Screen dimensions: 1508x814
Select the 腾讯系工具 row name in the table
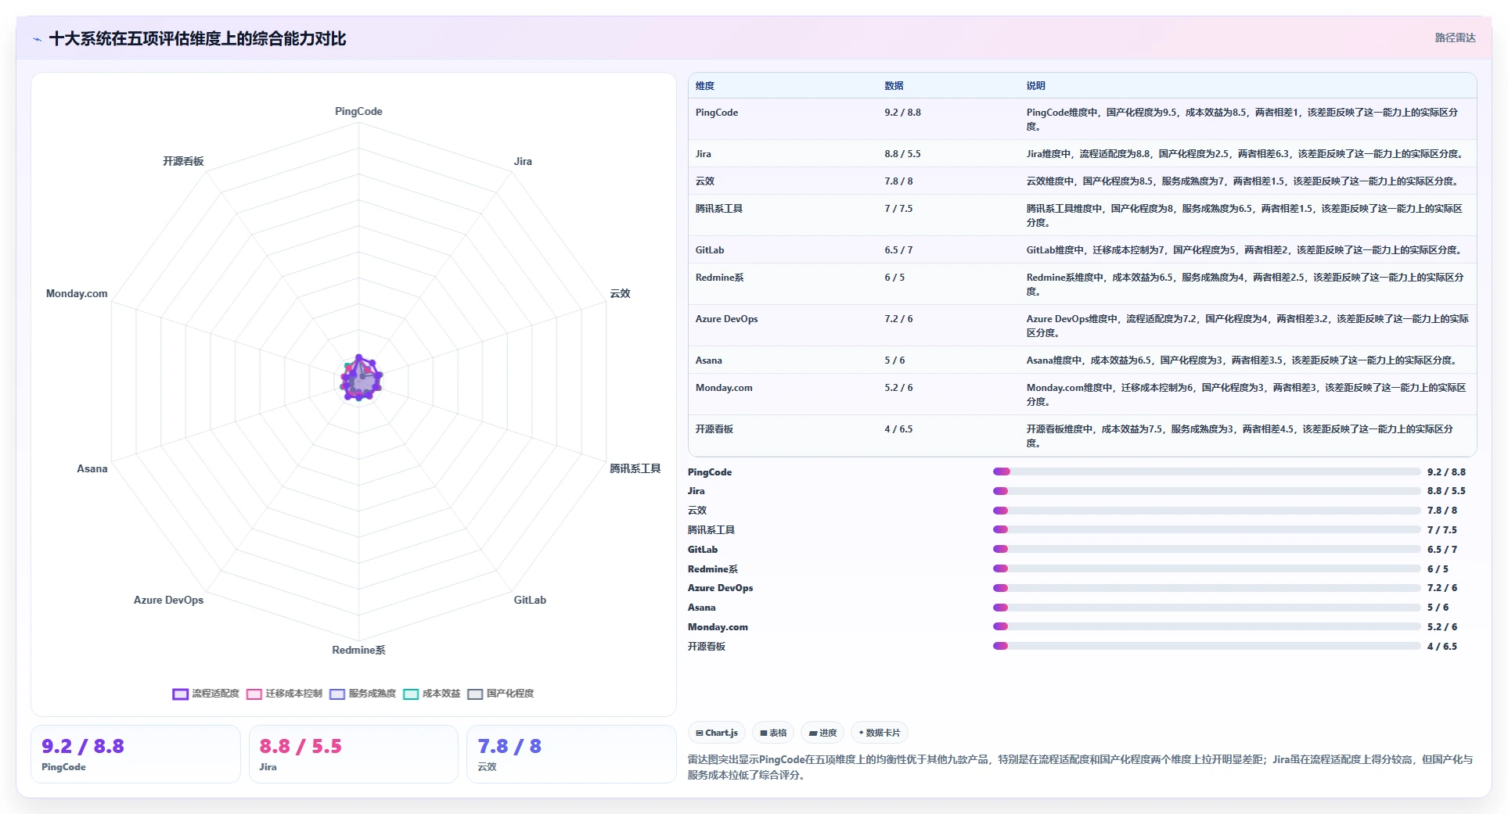tap(719, 209)
